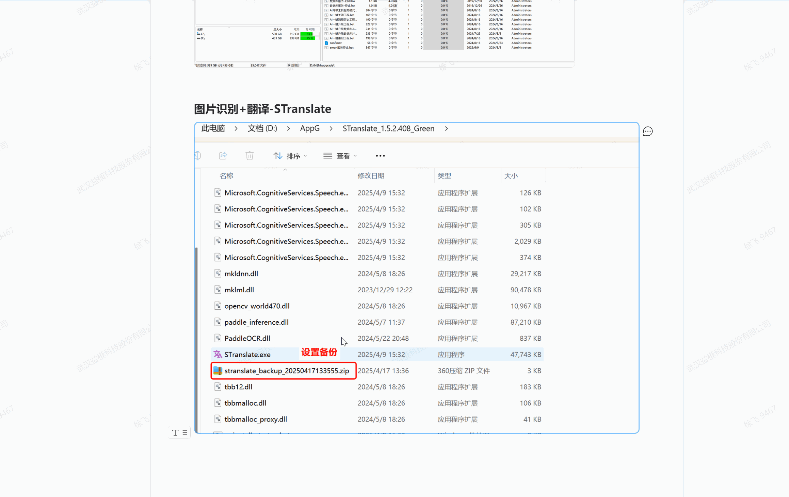Sort by 修改日期 column header
Viewport: 789px width, 497px height.
371,176
